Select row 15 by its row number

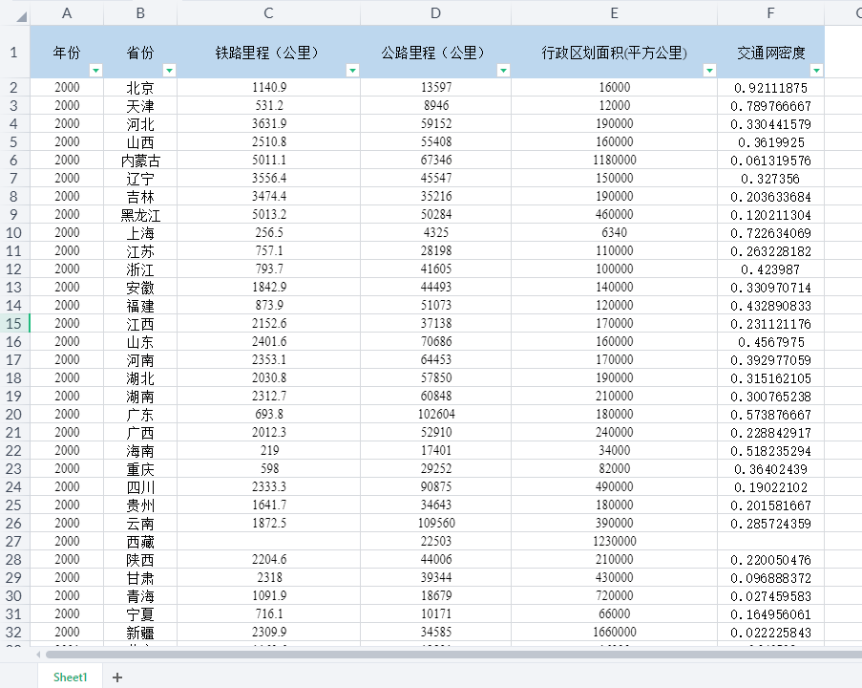tap(14, 323)
